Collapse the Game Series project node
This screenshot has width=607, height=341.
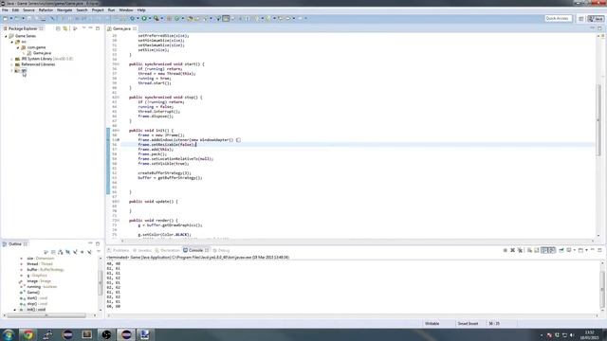click(x=6, y=36)
